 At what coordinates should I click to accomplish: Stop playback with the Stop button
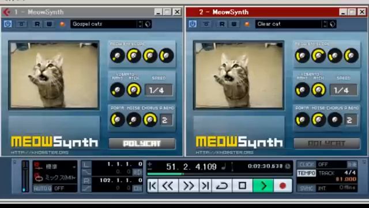[x=242, y=186]
